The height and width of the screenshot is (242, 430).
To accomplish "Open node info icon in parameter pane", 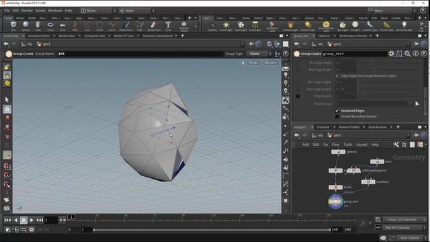I will pyautogui.click(x=416, y=54).
